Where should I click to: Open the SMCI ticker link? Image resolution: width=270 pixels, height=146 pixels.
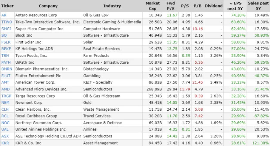pyautogui.click(x=6, y=29)
